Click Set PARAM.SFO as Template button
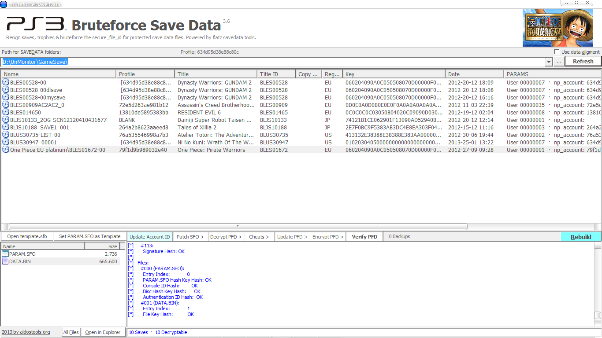Viewport: 602px width, 338px height. [89, 237]
